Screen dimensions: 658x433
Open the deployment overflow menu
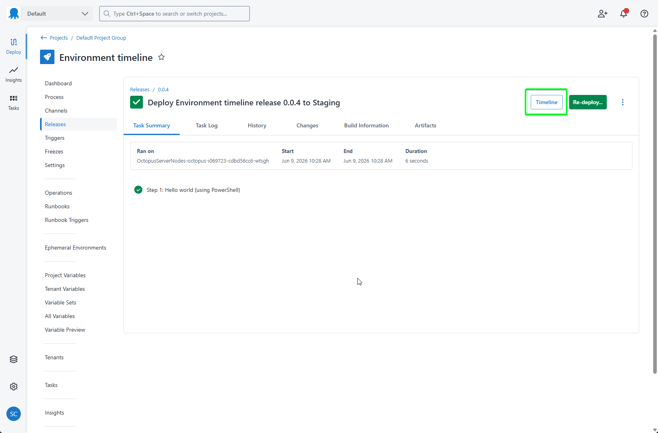pos(622,102)
